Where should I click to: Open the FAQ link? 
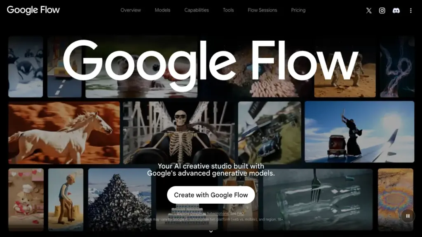pos(240,214)
